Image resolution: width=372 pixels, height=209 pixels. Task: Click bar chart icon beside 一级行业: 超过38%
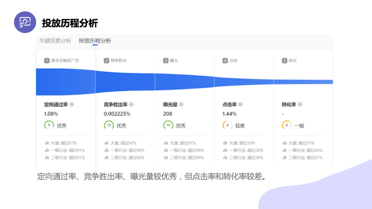click(x=225, y=150)
